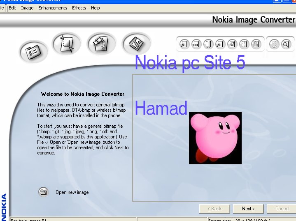Open the Effects menu

coord(79,8)
